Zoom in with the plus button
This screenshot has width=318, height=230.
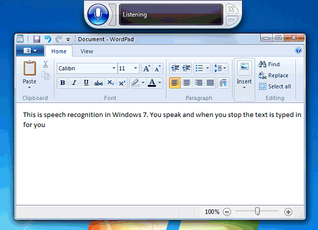pos(288,212)
